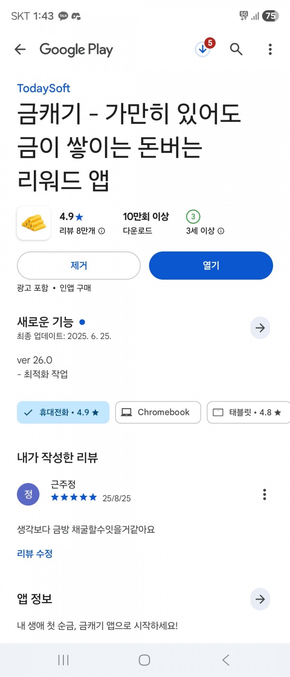Expand the 앱 정보 section arrow
Screen dimensions: 290x677
tap(260, 600)
